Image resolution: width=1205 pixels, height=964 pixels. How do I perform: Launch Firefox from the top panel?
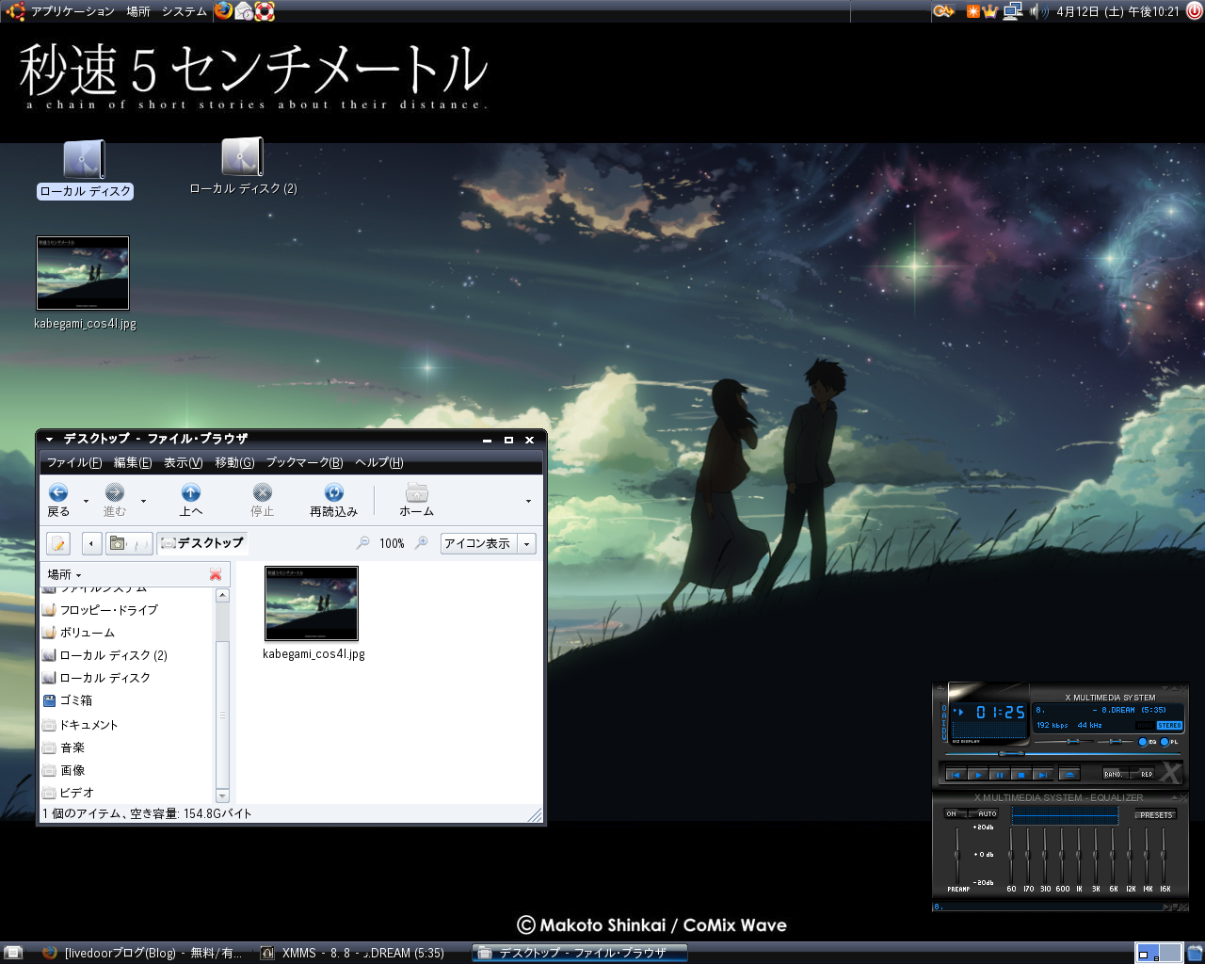(223, 11)
